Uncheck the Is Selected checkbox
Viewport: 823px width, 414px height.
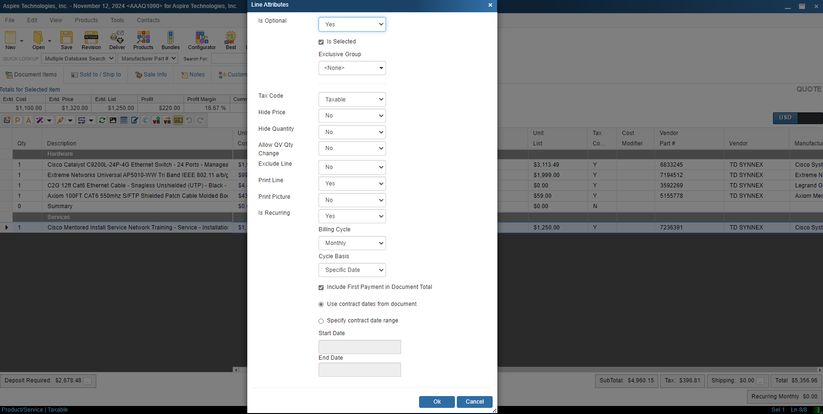(321, 42)
